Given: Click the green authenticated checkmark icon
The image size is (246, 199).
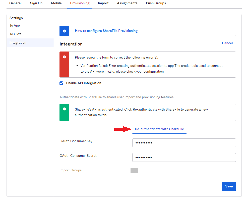Looking at the screenshot, I should (64, 109).
